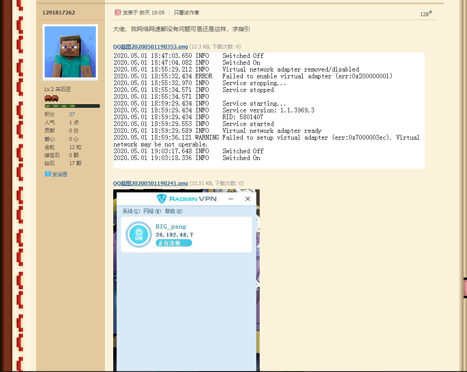This screenshot has width=467, height=372.
Task: Click the 正在连接 connecting status badge
Action: (x=174, y=243)
